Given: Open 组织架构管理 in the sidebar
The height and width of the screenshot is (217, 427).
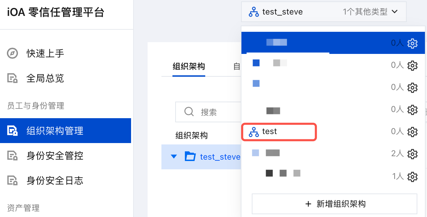Looking at the screenshot, I should (x=55, y=131).
